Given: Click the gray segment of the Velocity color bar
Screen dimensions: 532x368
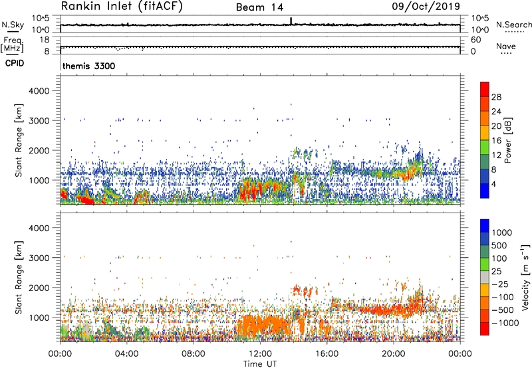Looking at the screenshot, I should coord(485,277).
